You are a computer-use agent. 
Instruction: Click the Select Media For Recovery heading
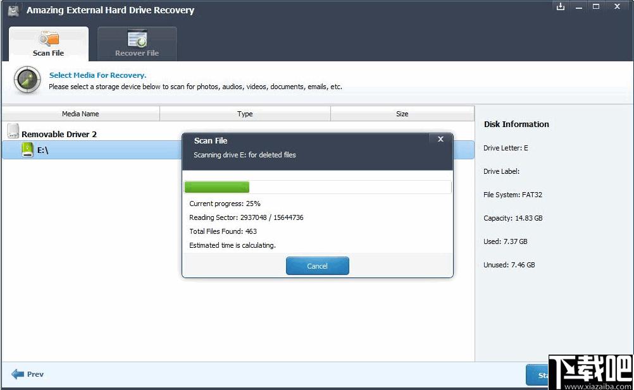point(97,75)
